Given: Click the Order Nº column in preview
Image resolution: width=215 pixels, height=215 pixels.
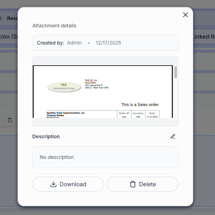Looking at the screenshot, I should click(x=124, y=113).
